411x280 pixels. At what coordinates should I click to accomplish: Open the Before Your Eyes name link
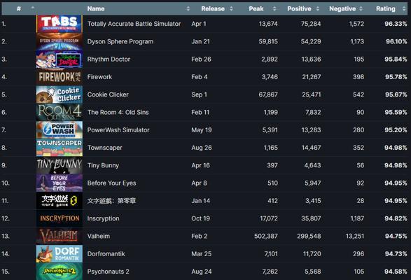point(111,183)
